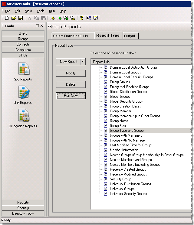The width and height of the screenshot is (194, 225).
Task: Select Global Distribution Groups report
Action: pos(128,92)
